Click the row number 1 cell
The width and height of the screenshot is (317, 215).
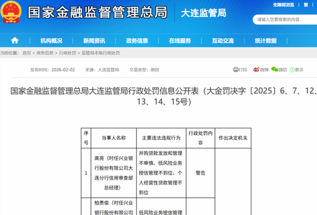(86, 173)
